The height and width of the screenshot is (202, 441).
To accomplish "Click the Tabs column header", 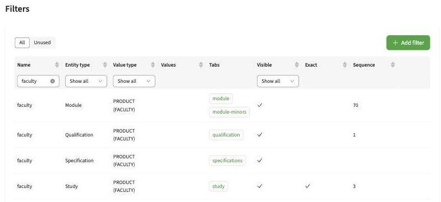I will pyautogui.click(x=214, y=65).
